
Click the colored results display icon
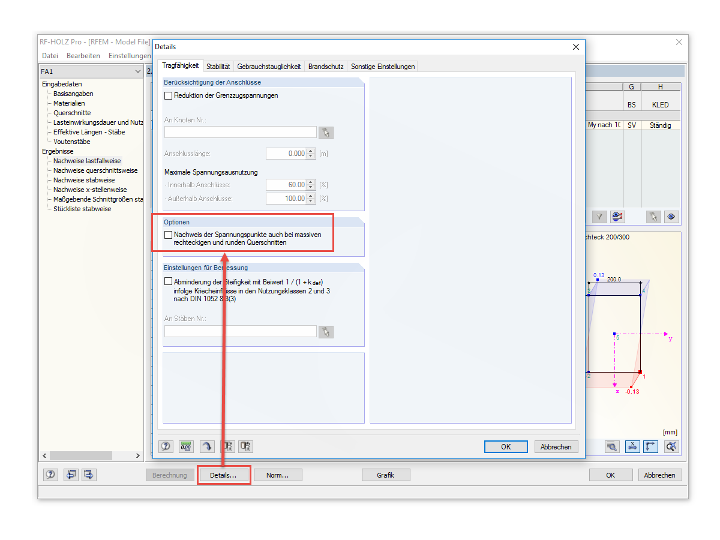click(617, 217)
